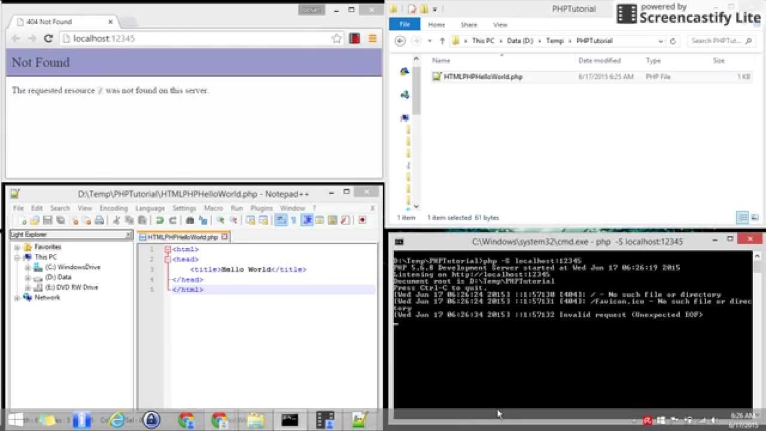Click Notepad++ Replace toolbar icon
Screen dimensions: 766x431
(203, 220)
